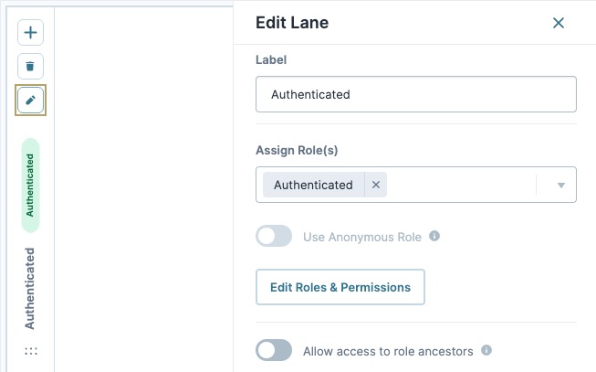Enable Allow access to role ancestors
This screenshot has width=596, height=372.
[274, 350]
